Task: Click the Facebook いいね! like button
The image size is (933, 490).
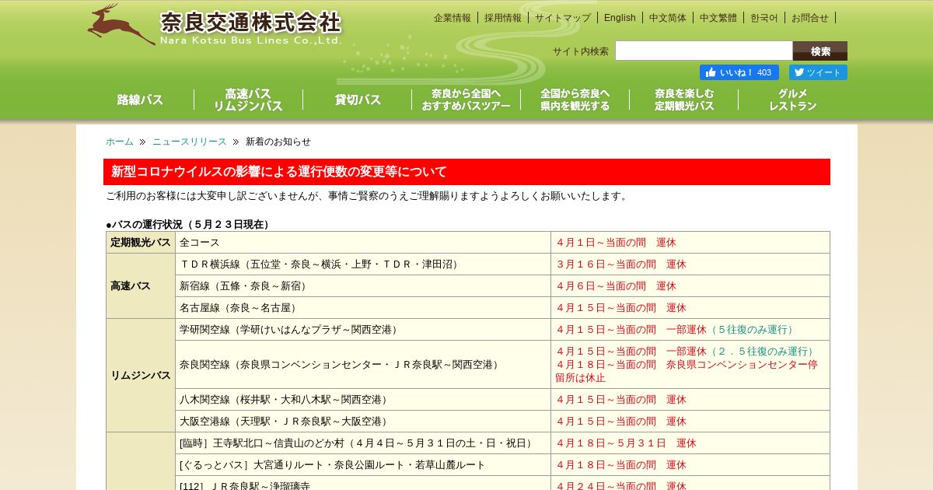Action: pyautogui.click(x=739, y=72)
